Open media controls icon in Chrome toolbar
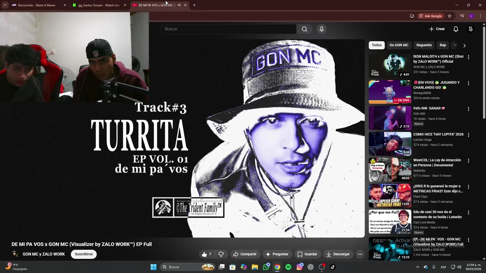 click(x=462, y=16)
